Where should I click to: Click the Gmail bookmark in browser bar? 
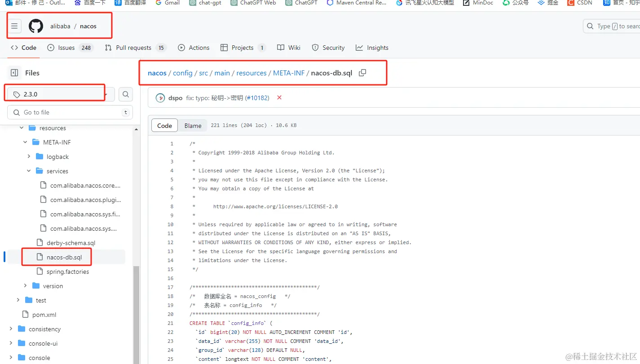point(168,3)
